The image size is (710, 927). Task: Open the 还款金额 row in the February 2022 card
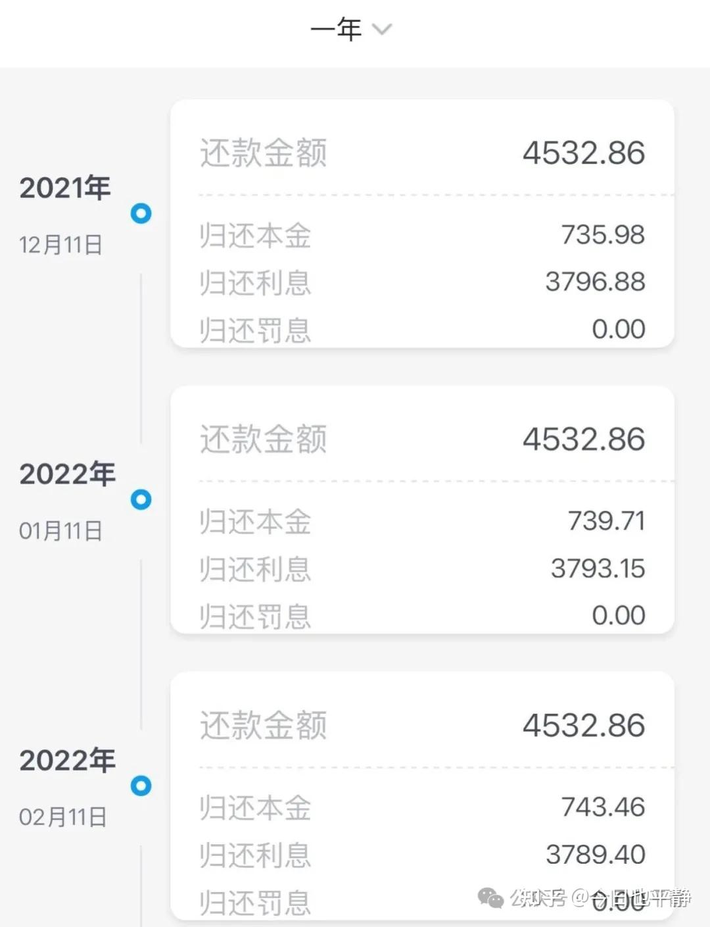[422, 726]
